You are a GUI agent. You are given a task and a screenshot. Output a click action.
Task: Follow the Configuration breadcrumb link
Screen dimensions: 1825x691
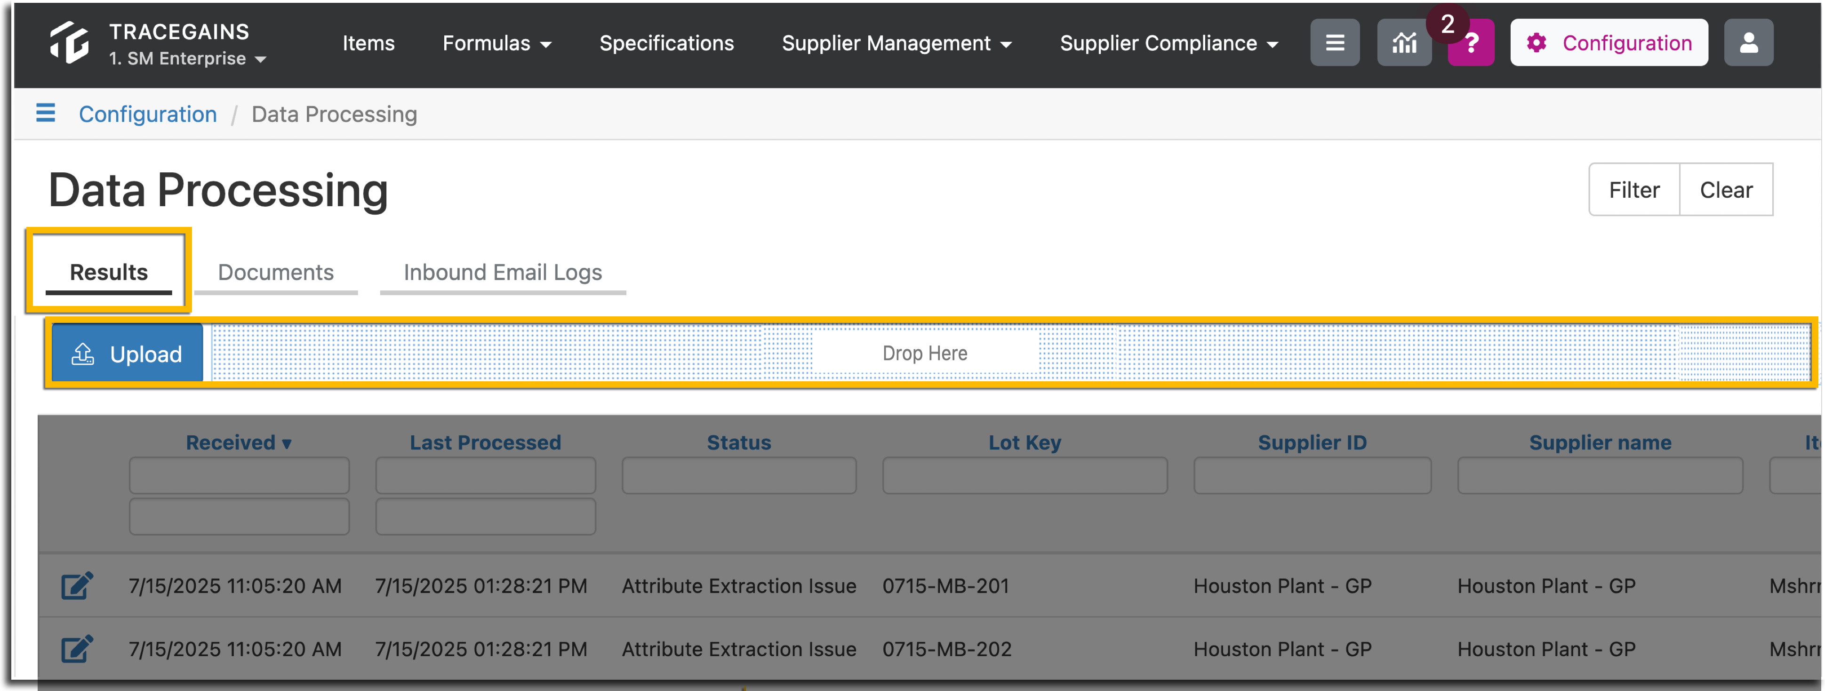tap(147, 114)
